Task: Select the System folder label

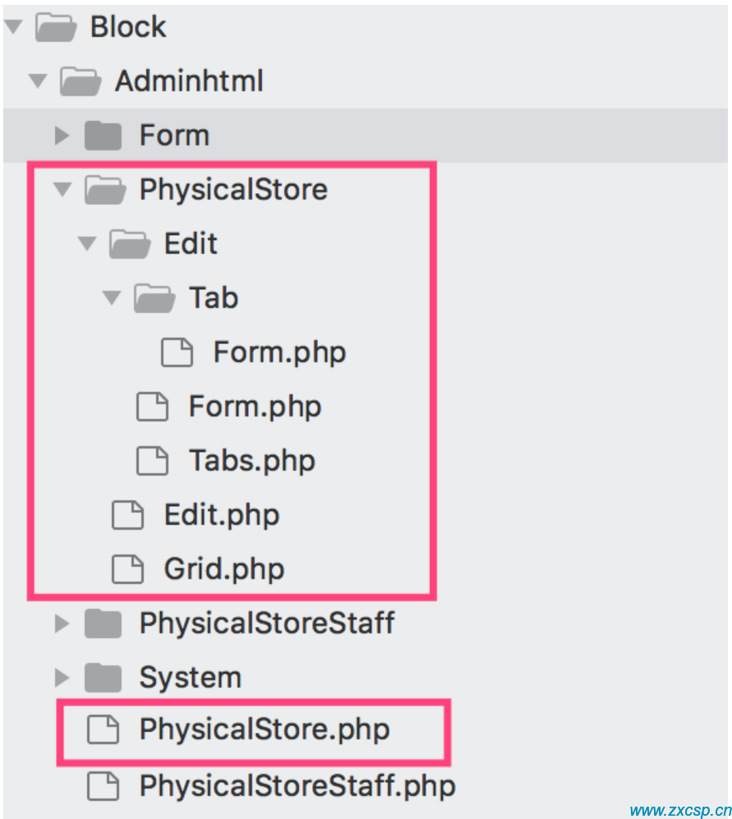Action: pos(190,678)
